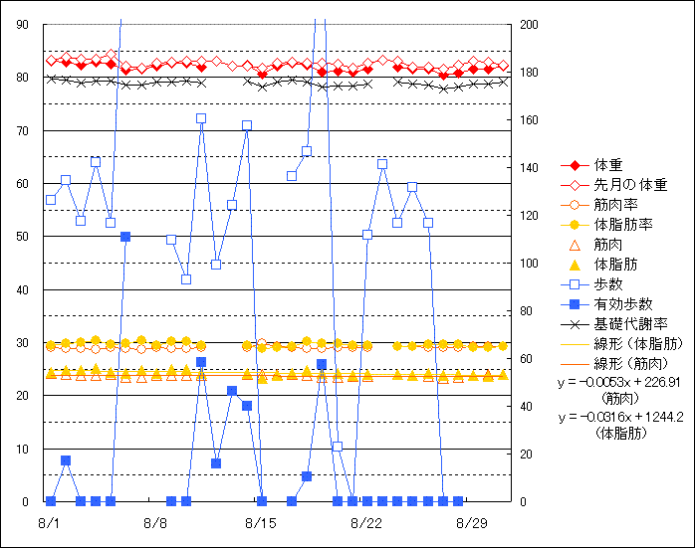Click the 8/29 date label on the x-axis
695x548 pixels.
472,524
